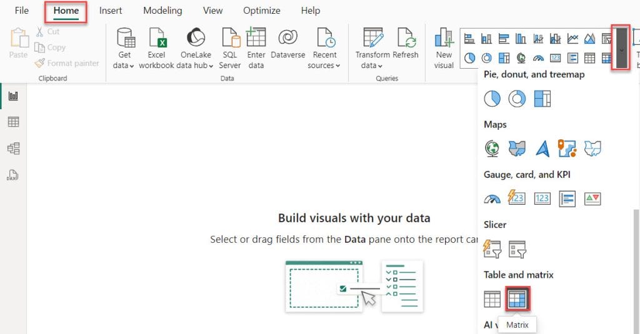Select Line and clustered column chart icon
640x334 pixels.
(x=556, y=39)
